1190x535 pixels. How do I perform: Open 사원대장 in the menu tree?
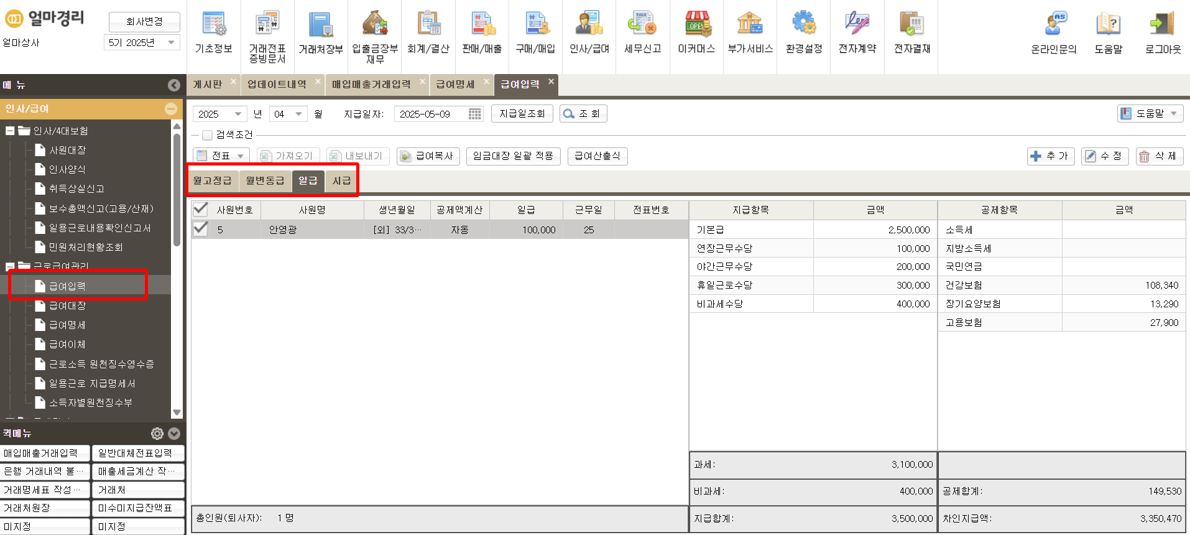(x=68, y=150)
